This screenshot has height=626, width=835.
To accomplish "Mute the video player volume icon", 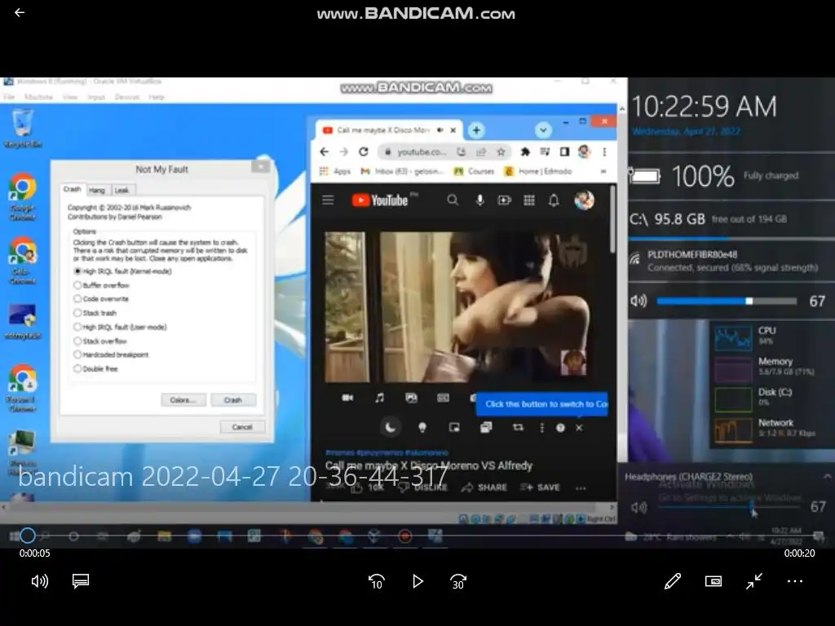I will [x=39, y=580].
